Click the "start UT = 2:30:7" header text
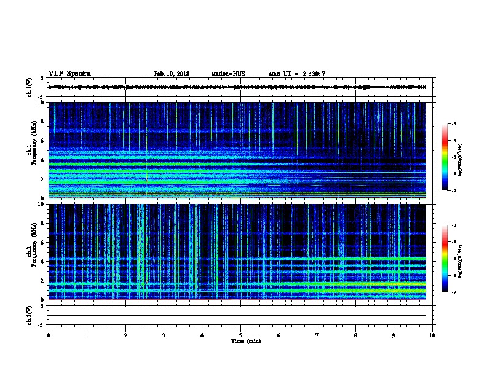The width and height of the screenshot is (487, 376). click(x=297, y=74)
